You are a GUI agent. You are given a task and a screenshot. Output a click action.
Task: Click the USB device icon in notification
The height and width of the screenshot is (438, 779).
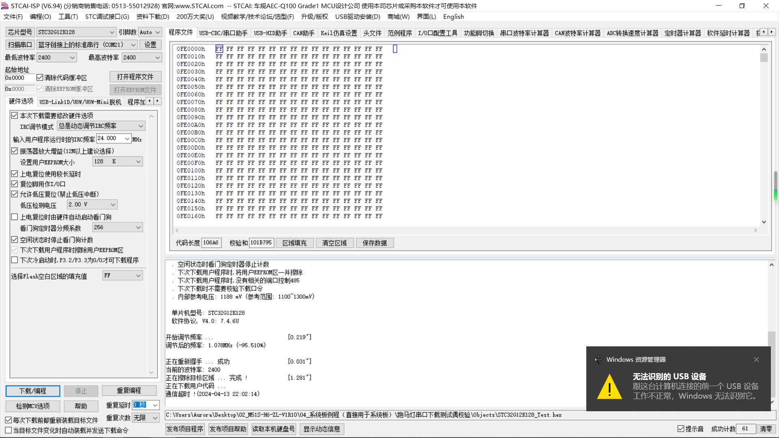point(598,360)
